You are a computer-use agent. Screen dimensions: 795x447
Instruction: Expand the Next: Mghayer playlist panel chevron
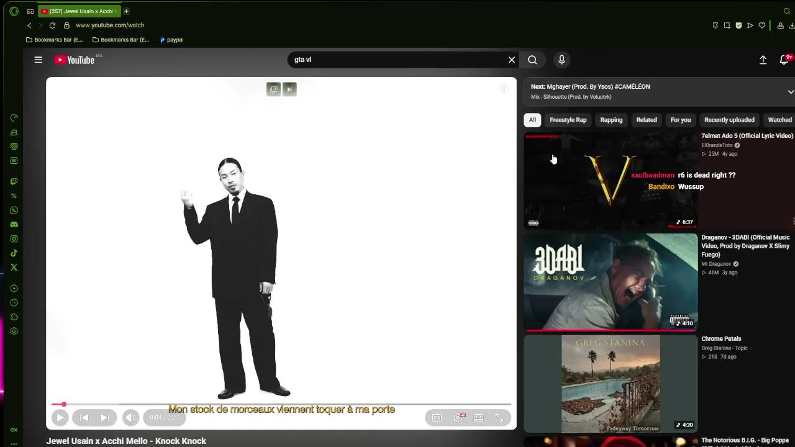point(791,92)
